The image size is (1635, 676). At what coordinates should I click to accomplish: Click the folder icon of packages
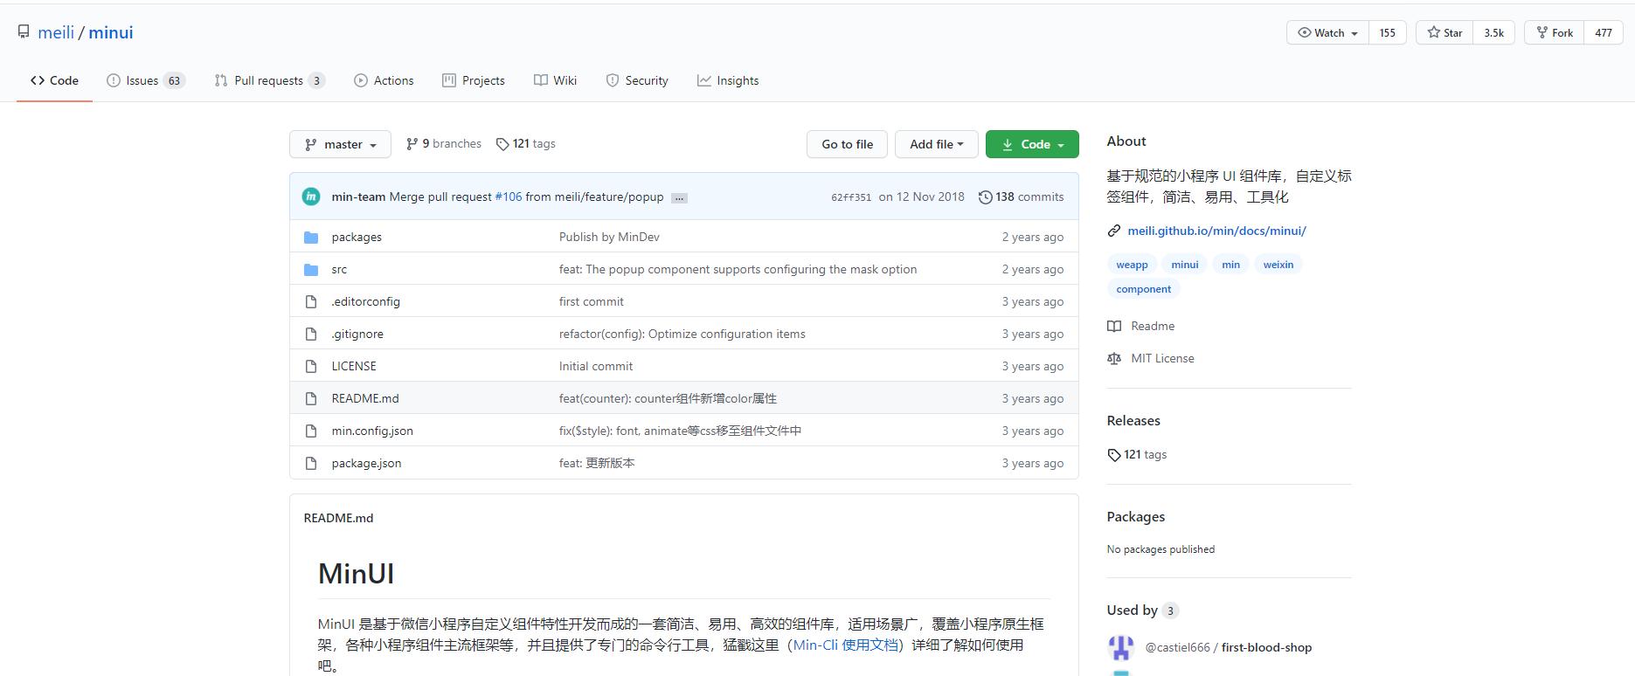click(311, 237)
